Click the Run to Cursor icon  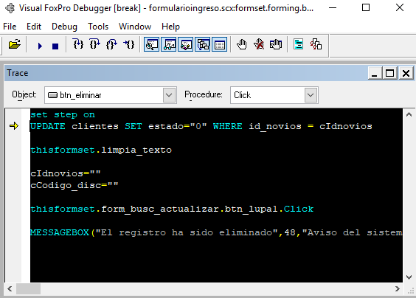(x=129, y=44)
